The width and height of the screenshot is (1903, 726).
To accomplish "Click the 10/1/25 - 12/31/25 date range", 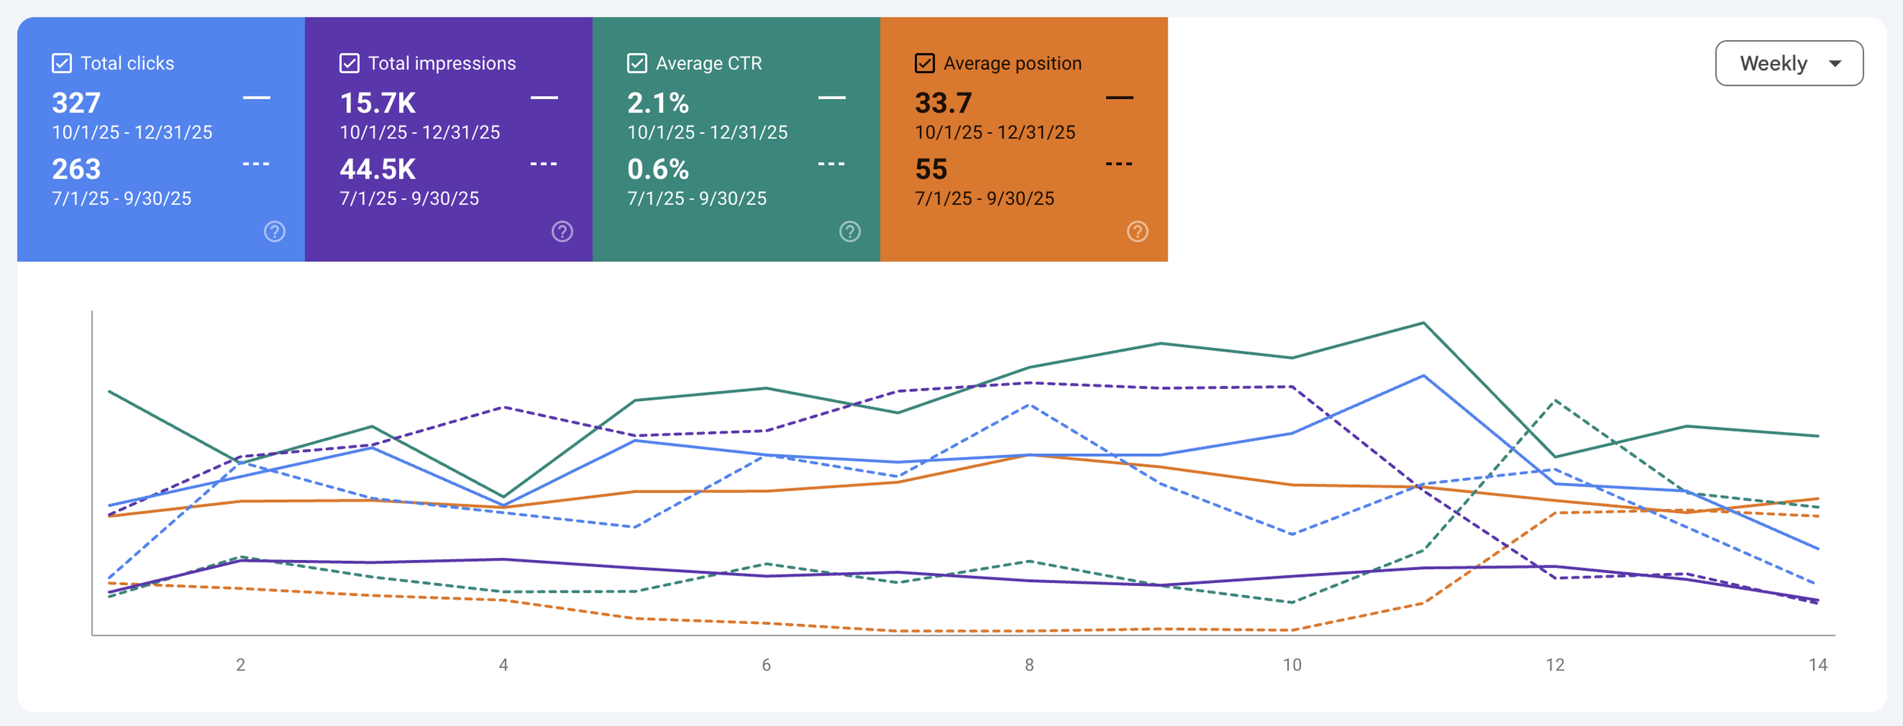I will click(x=132, y=132).
